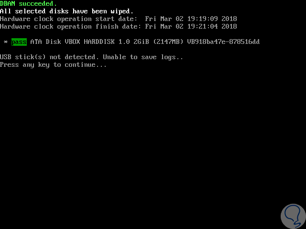Click the green highlighted 'pass' status
Viewport: 306px width, 229px height.
pyautogui.click(x=19, y=42)
